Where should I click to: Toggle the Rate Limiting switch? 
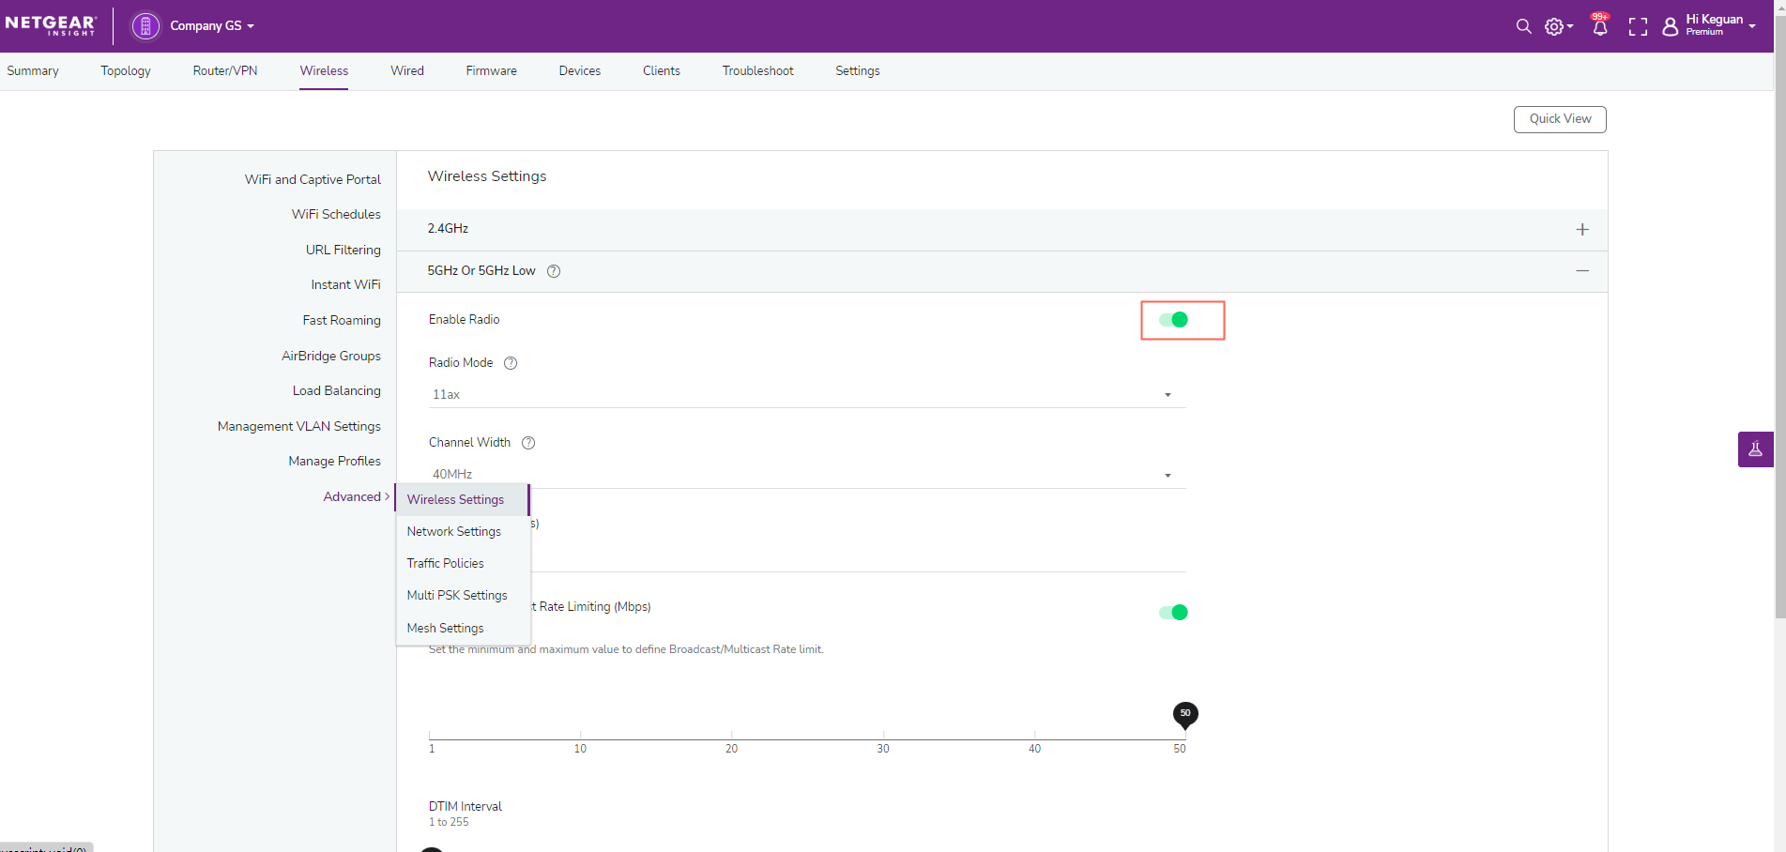(x=1173, y=613)
